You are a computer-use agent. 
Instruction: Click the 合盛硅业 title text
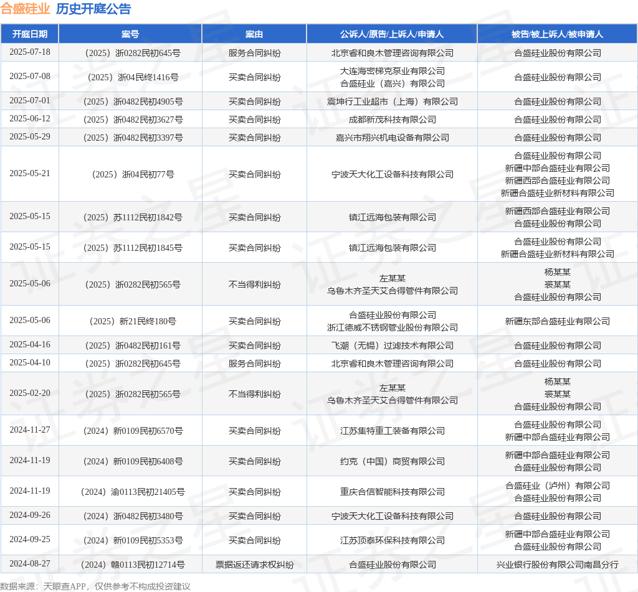25,9
